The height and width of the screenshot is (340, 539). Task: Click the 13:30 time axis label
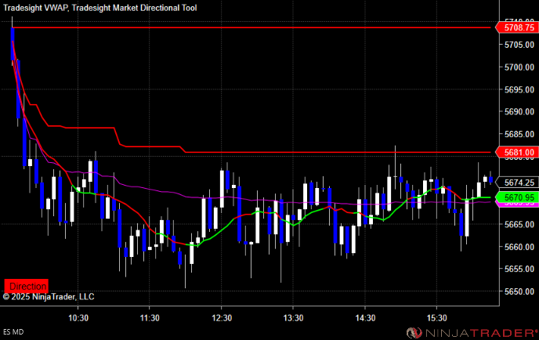coord(293,318)
